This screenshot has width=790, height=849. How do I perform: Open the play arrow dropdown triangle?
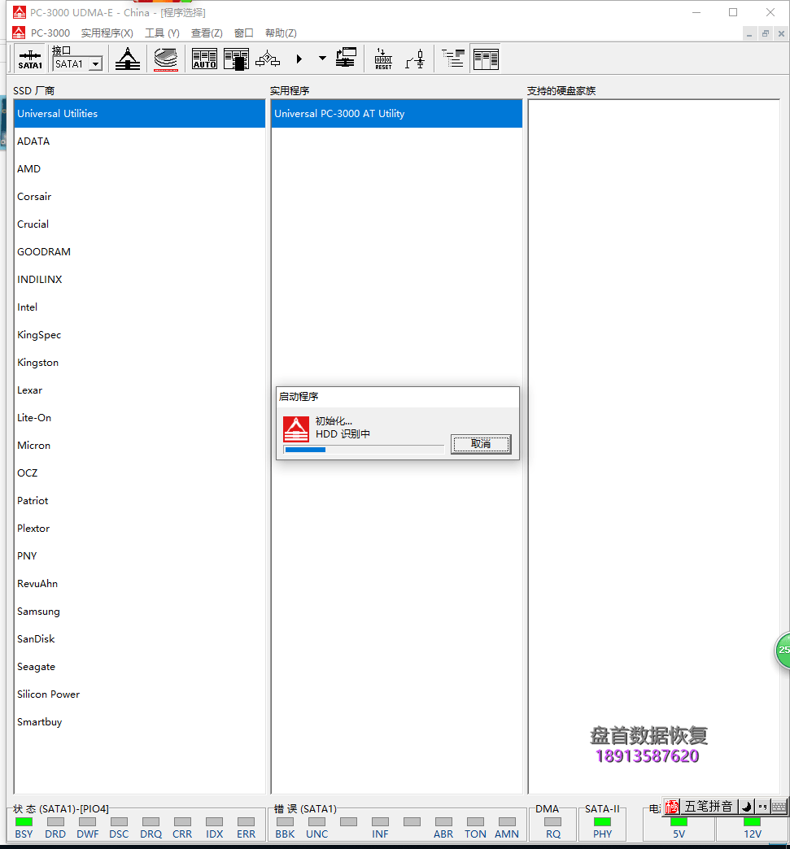(x=322, y=59)
